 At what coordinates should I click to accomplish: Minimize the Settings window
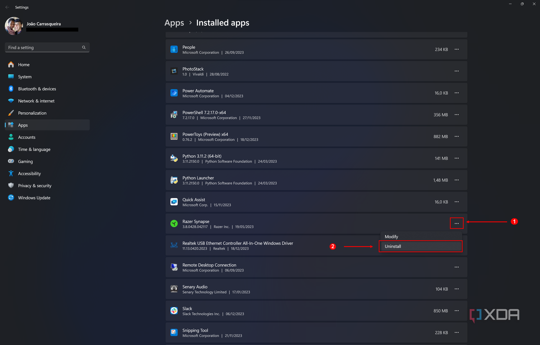pos(510,4)
